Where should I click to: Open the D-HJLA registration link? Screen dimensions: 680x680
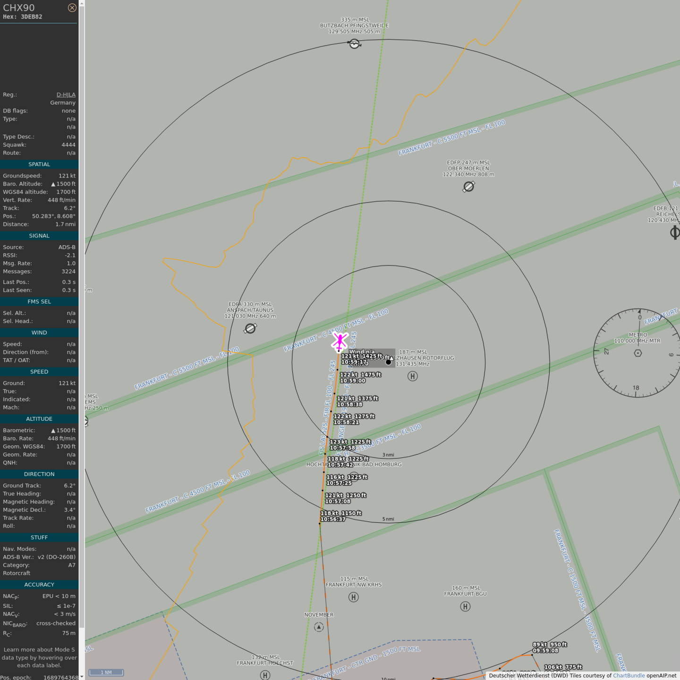66,95
